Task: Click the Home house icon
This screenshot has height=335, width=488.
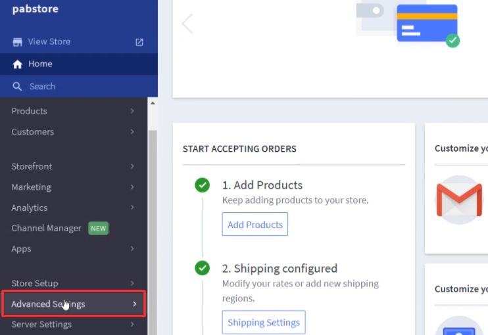Action: pyautogui.click(x=18, y=64)
